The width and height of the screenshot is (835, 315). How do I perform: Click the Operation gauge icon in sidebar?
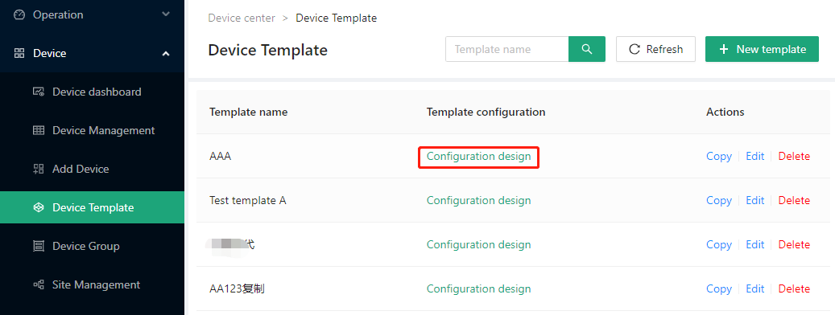point(19,15)
